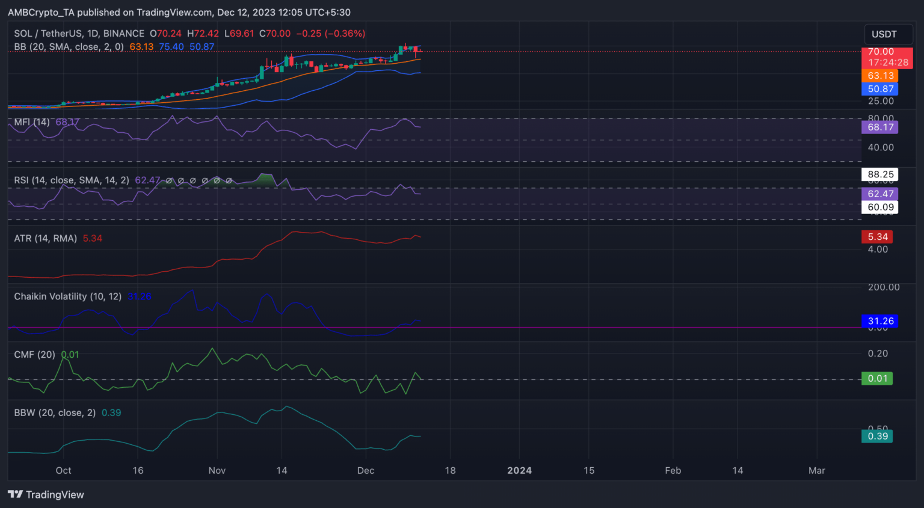Click the Dec label on time axis

pyautogui.click(x=365, y=470)
